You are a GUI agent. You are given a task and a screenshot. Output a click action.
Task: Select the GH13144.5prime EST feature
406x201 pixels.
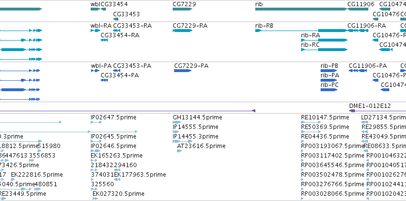[177, 122]
